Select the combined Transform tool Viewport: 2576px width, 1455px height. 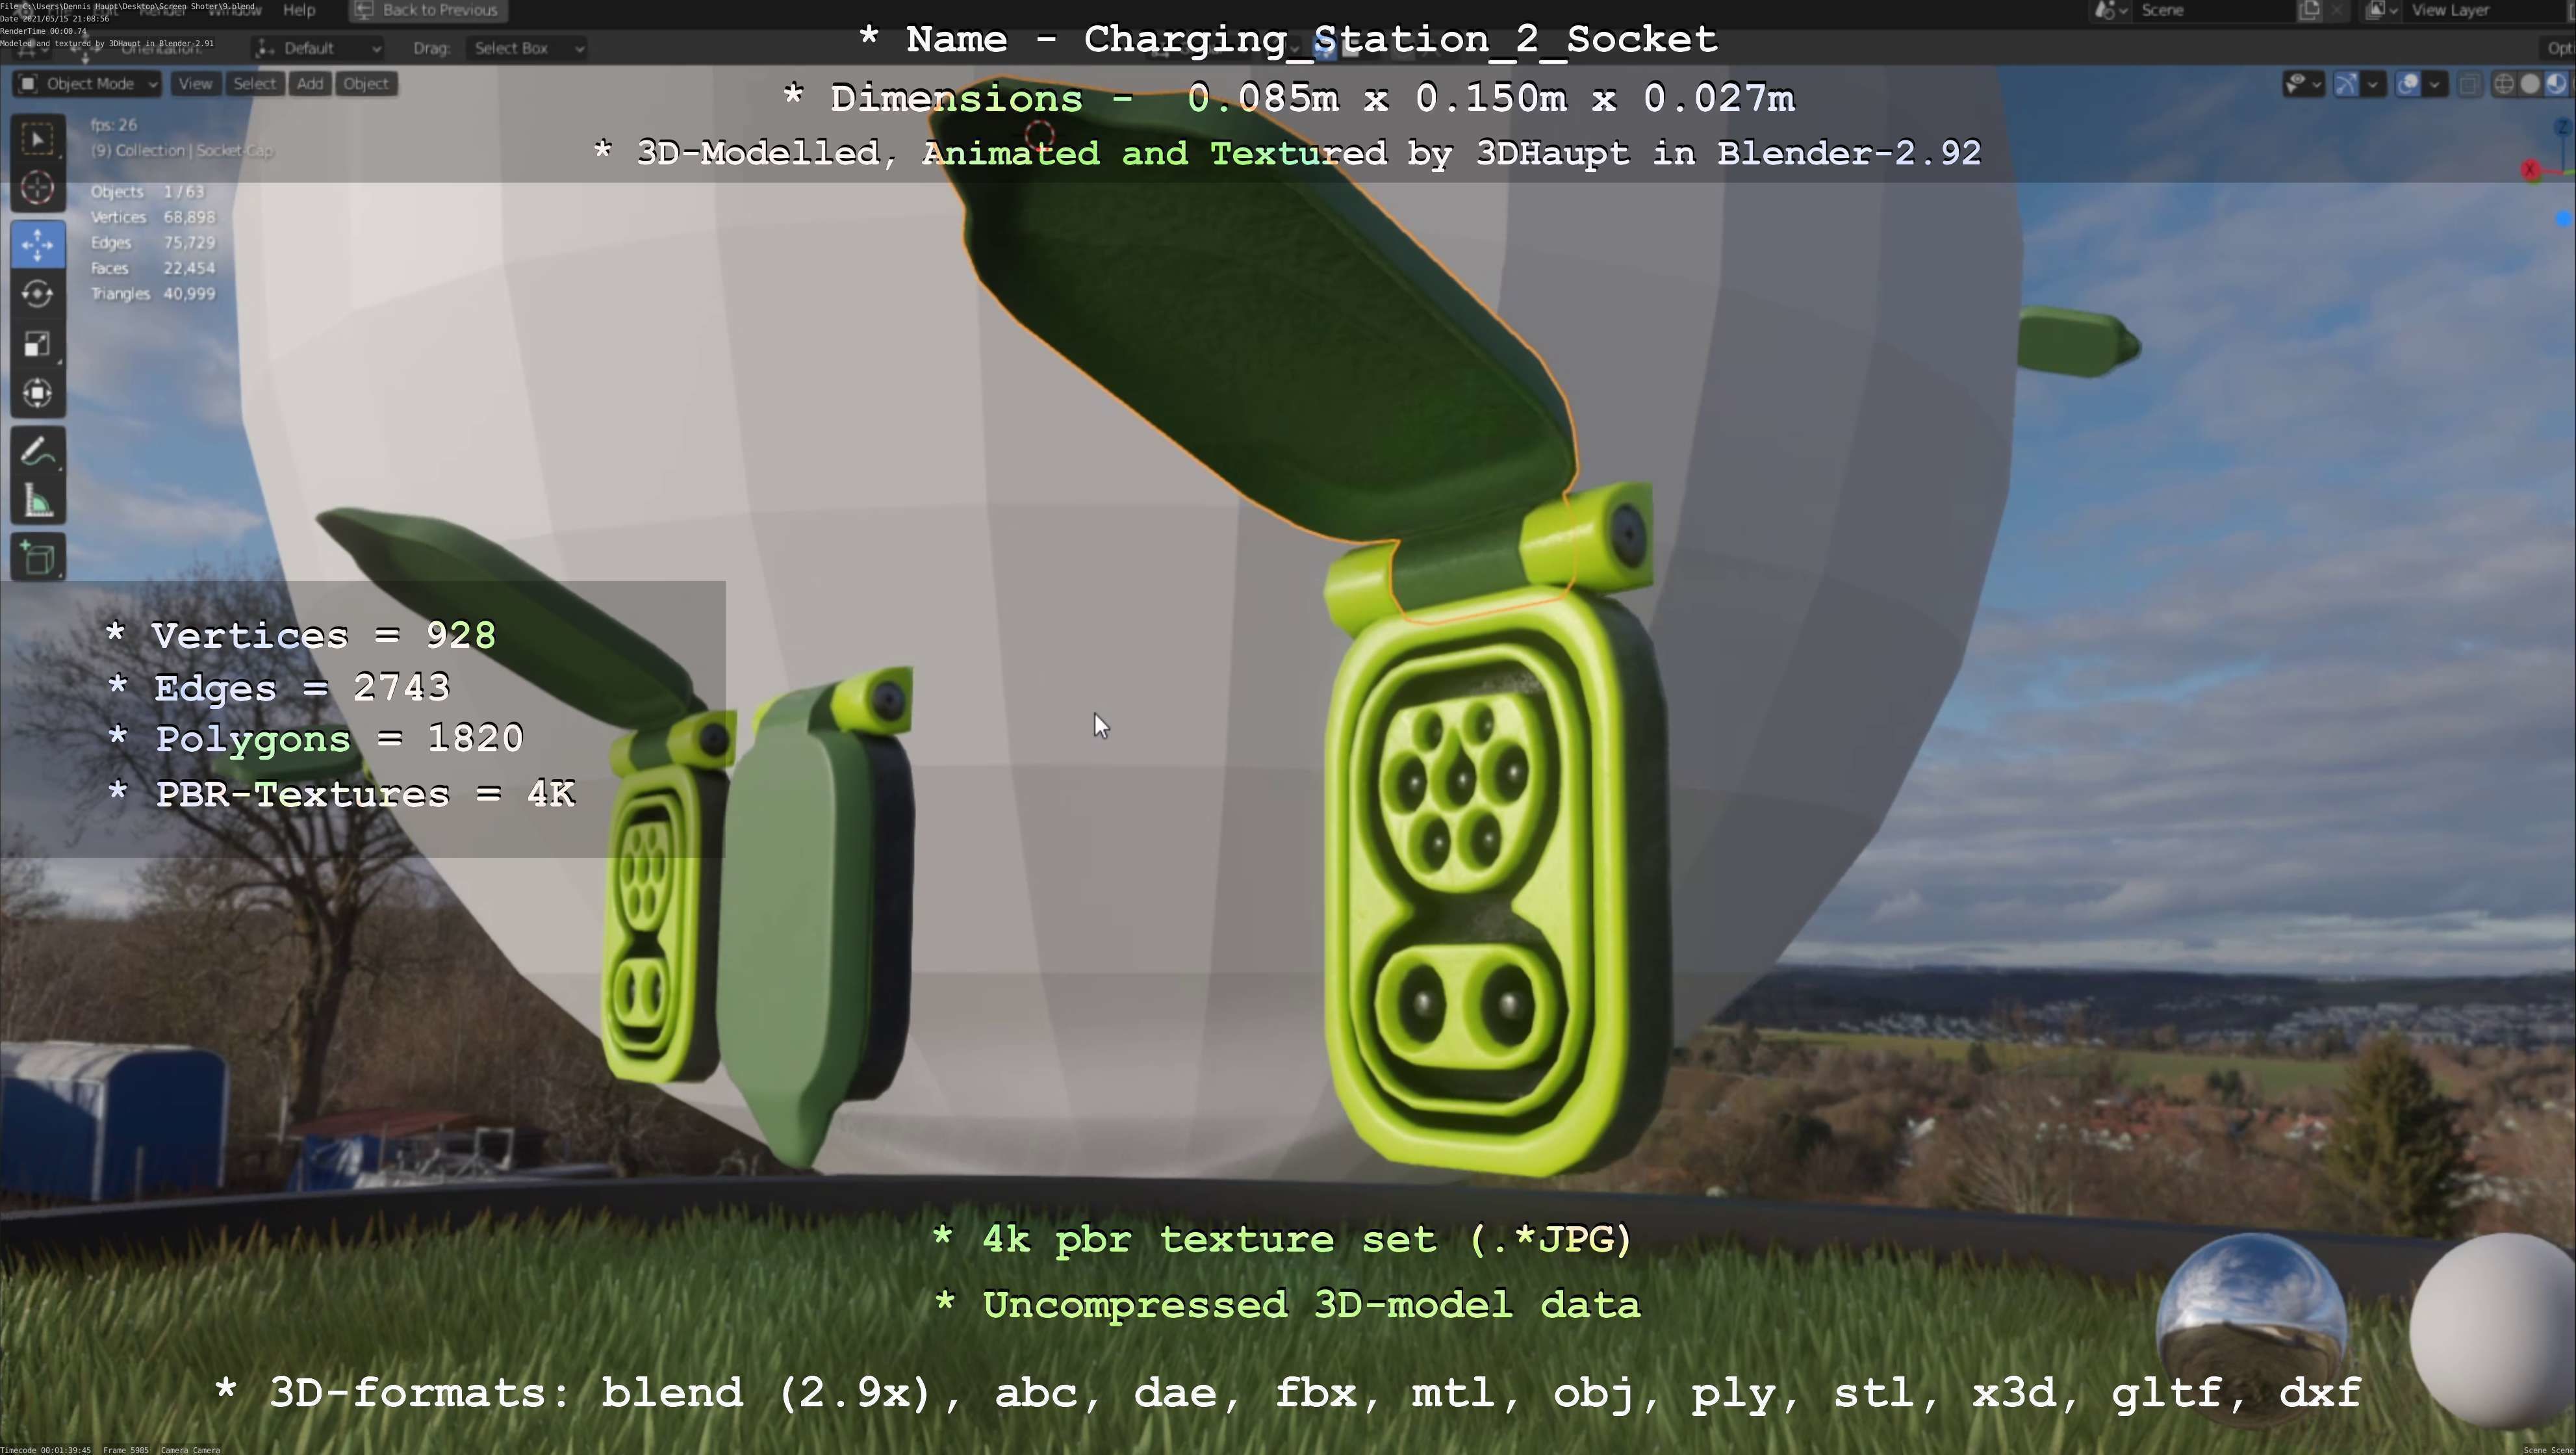coord(38,393)
